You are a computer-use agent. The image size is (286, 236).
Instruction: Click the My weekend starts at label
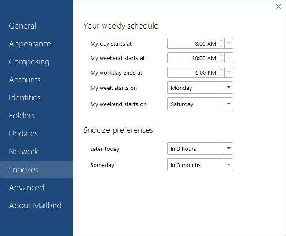click(117, 58)
